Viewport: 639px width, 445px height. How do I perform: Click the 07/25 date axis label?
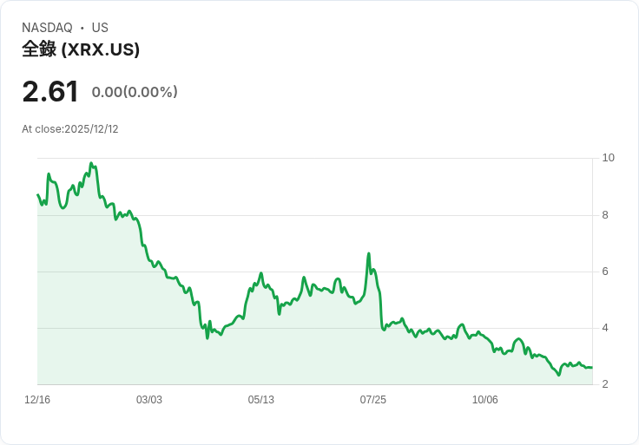tap(372, 399)
